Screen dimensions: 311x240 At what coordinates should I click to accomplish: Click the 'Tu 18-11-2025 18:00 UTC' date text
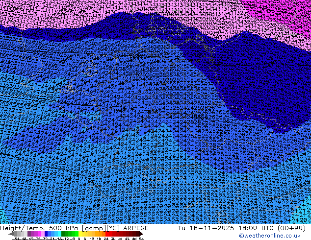coord(226,228)
